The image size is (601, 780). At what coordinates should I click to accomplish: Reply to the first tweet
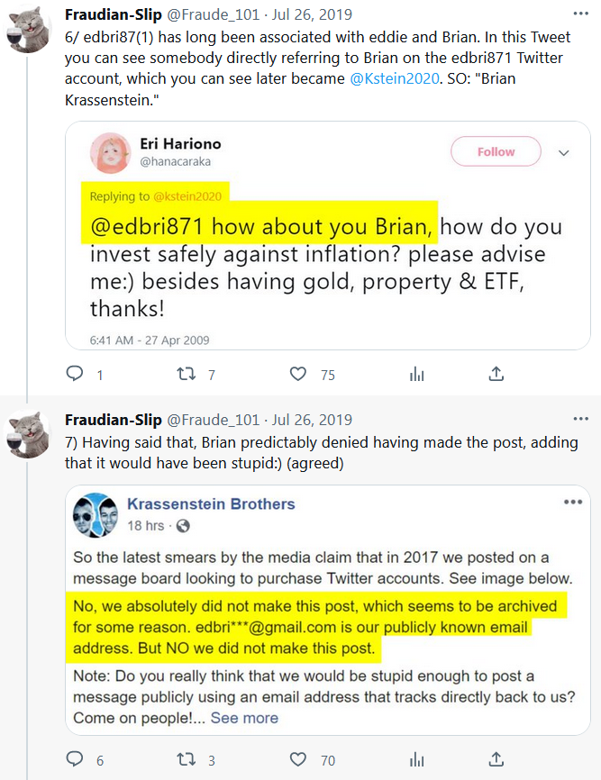click(x=75, y=374)
